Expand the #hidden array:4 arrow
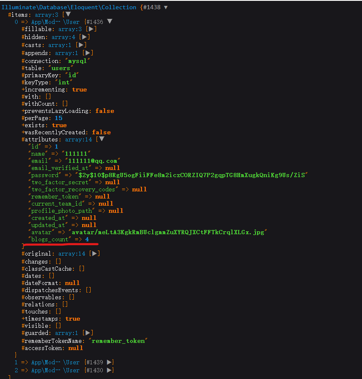This screenshot has width=362, height=379. (x=84, y=37)
